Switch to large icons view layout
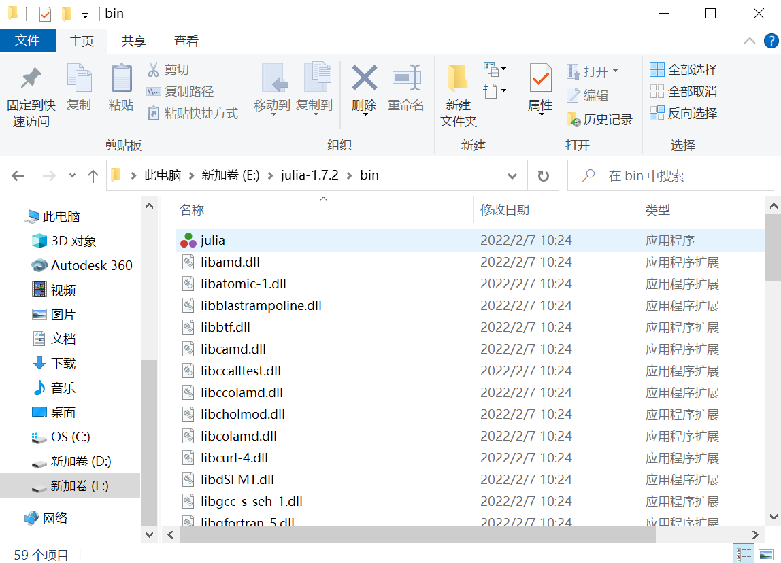 (x=766, y=553)
